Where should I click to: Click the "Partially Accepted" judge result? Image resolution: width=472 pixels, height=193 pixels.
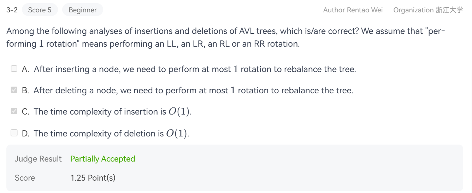click(102, 159)
